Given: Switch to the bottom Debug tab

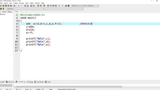Looking at the screenshot, I should click(30, 82).
